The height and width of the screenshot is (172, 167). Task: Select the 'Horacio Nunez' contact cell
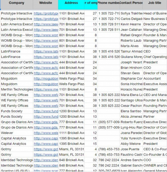tap(131, 89)
